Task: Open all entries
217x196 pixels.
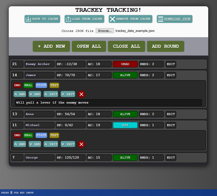Action: pyautogui.click(x=89, y=46)
